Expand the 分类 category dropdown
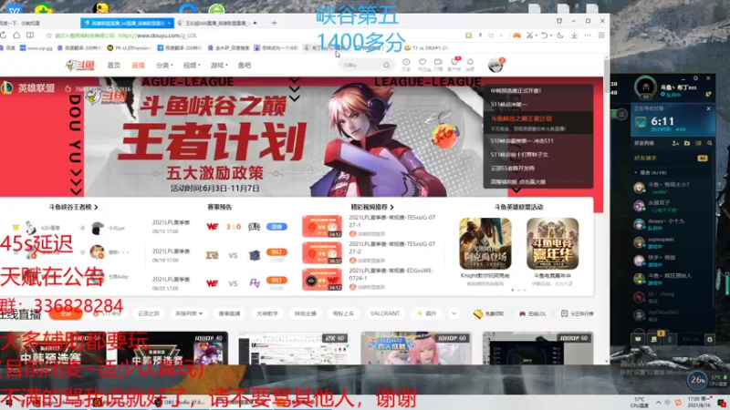 click(164, 66)
